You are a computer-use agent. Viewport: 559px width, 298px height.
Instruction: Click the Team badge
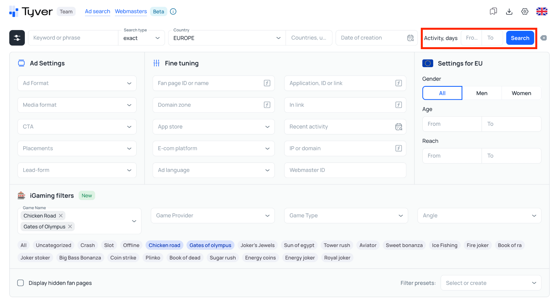66,11
